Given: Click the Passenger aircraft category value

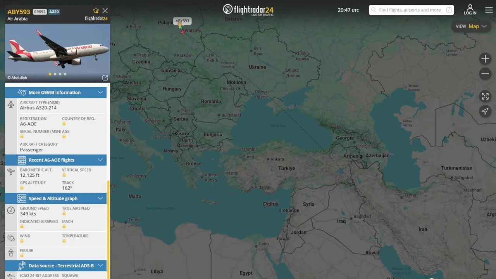Looking at the screenshot, I should (x=32, y=150).
